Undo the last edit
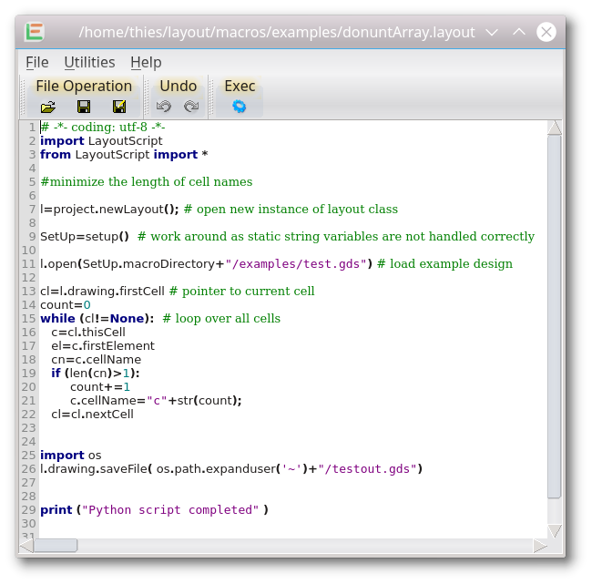 pos(164,107)
